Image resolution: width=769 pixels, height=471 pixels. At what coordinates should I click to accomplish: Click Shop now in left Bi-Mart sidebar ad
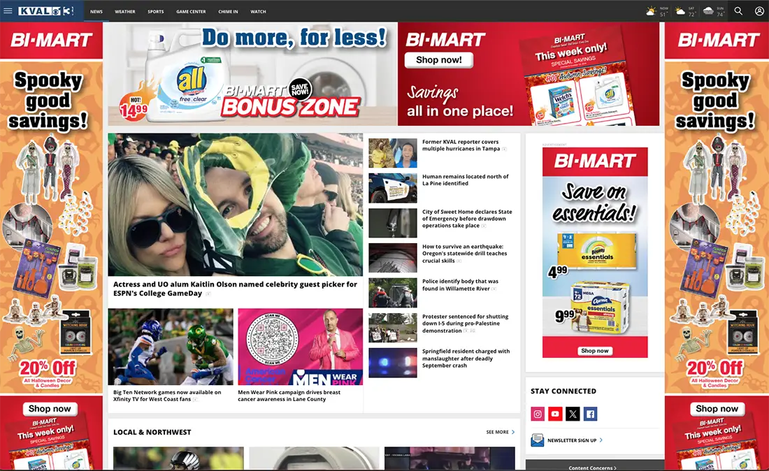coord(50,408)
